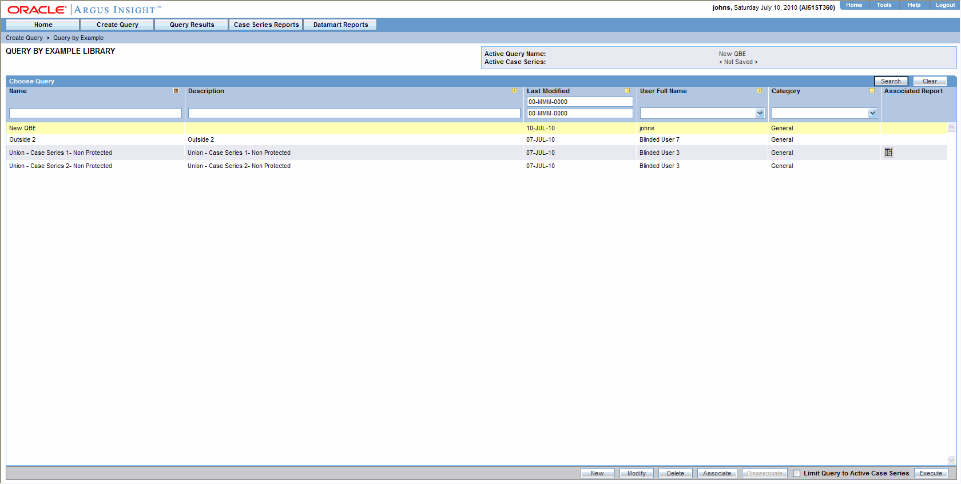Select the 'New QBE' query row
The height and width of the screenshot is (484, 961).
tap(476, 128)
